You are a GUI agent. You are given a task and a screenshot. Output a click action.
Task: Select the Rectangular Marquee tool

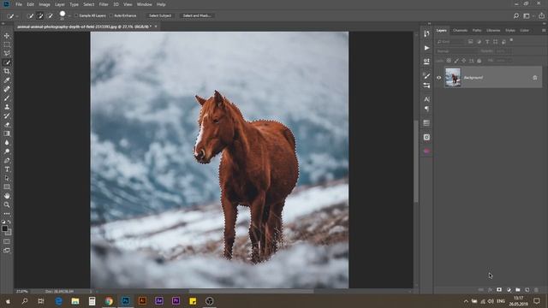click(7, 44)
